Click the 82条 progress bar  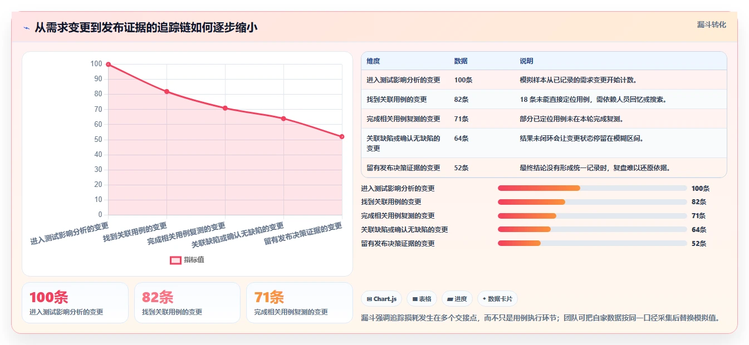pyautogui.click(x=593, y=202)
